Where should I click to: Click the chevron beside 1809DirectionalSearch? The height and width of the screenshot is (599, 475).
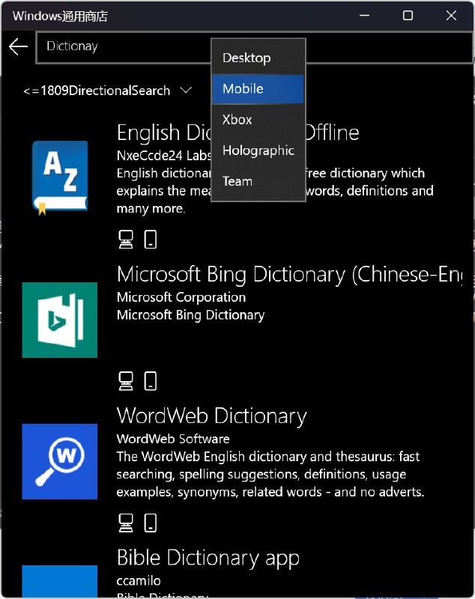186,91
